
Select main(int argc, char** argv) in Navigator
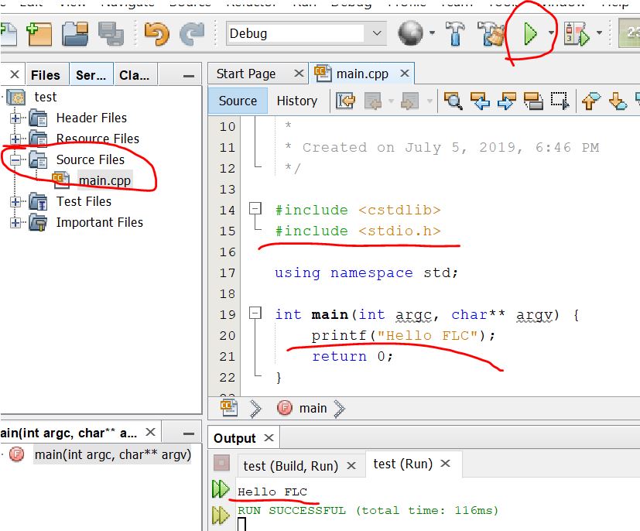pyautogui.click(x=112, y=454)
